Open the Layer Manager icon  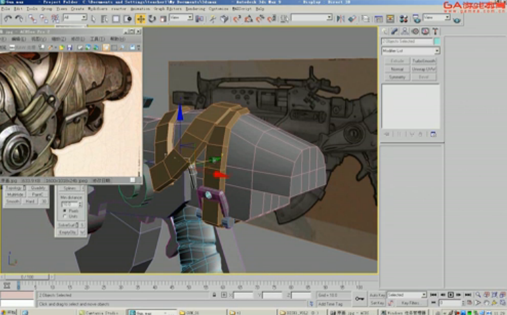tap(366, 19)
